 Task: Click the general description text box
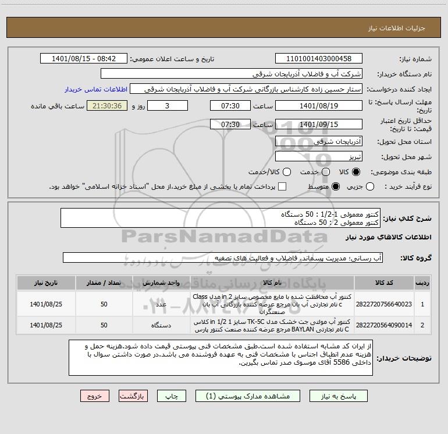coord(221,218)
